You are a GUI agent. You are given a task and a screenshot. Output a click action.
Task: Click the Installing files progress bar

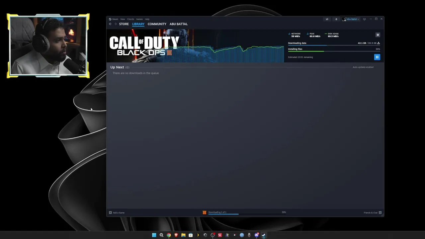pyautogui.click(x=334, y=51)
